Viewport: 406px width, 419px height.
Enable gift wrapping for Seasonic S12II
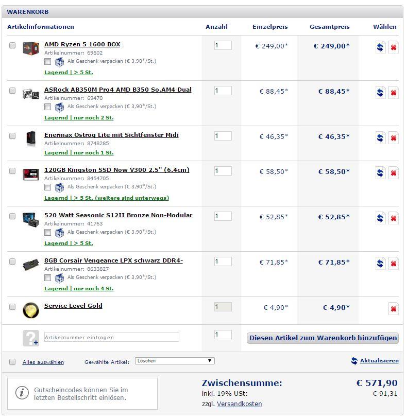pyautogui.click(x=47, y=233)
